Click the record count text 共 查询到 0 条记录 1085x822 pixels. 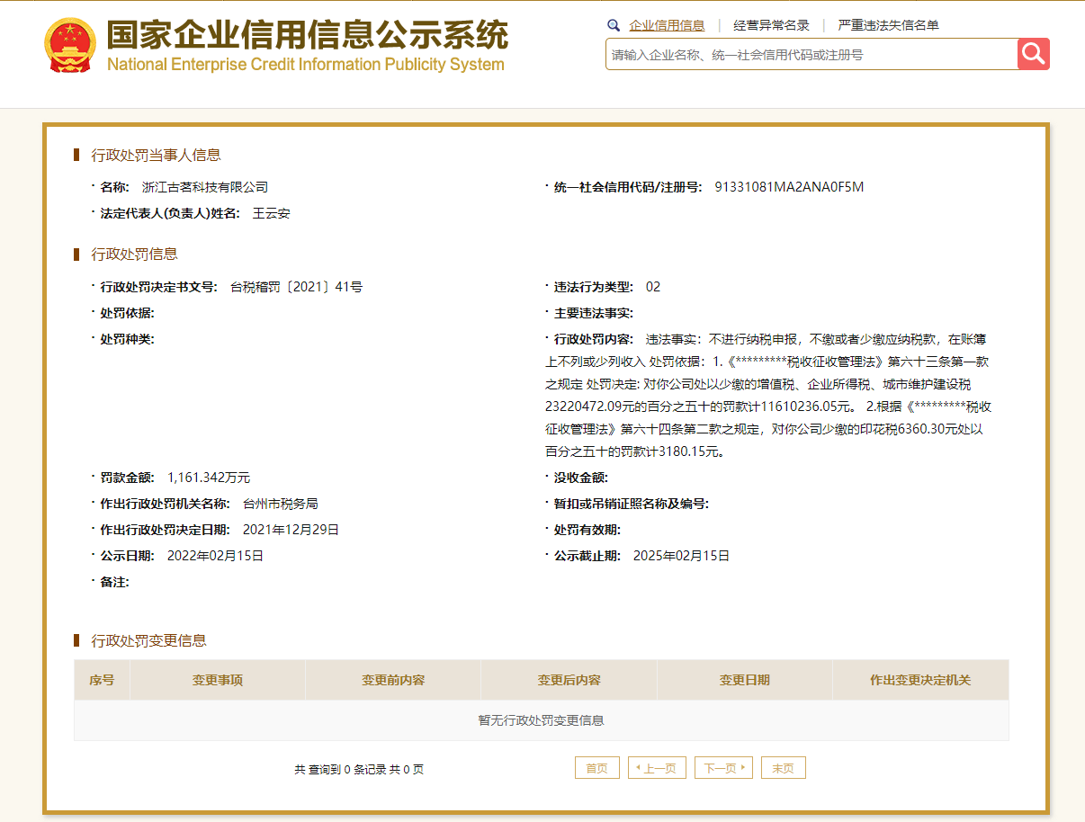(x=340, y=770)
